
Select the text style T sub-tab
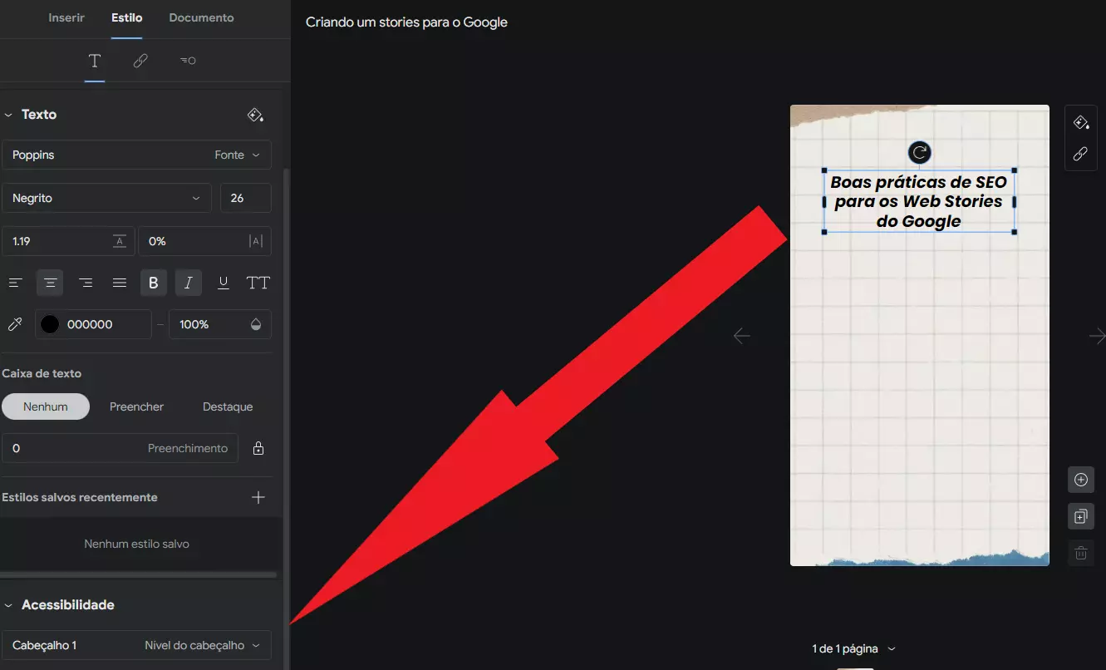95,61
